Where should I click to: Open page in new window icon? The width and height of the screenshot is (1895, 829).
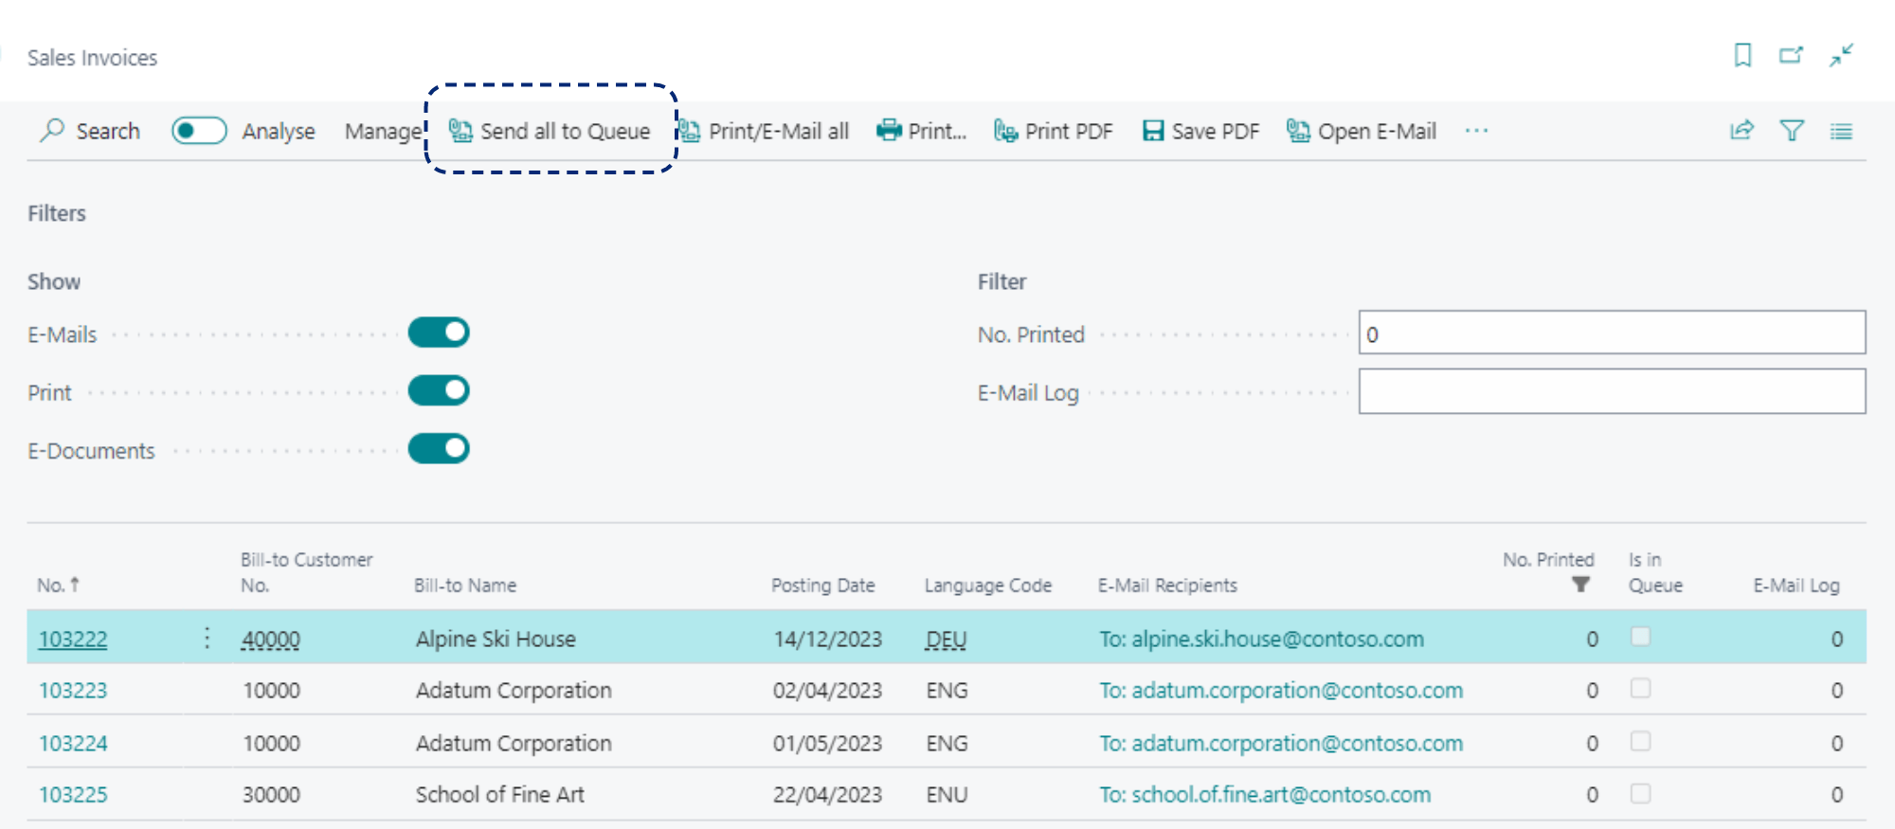tap(1791, 56)
